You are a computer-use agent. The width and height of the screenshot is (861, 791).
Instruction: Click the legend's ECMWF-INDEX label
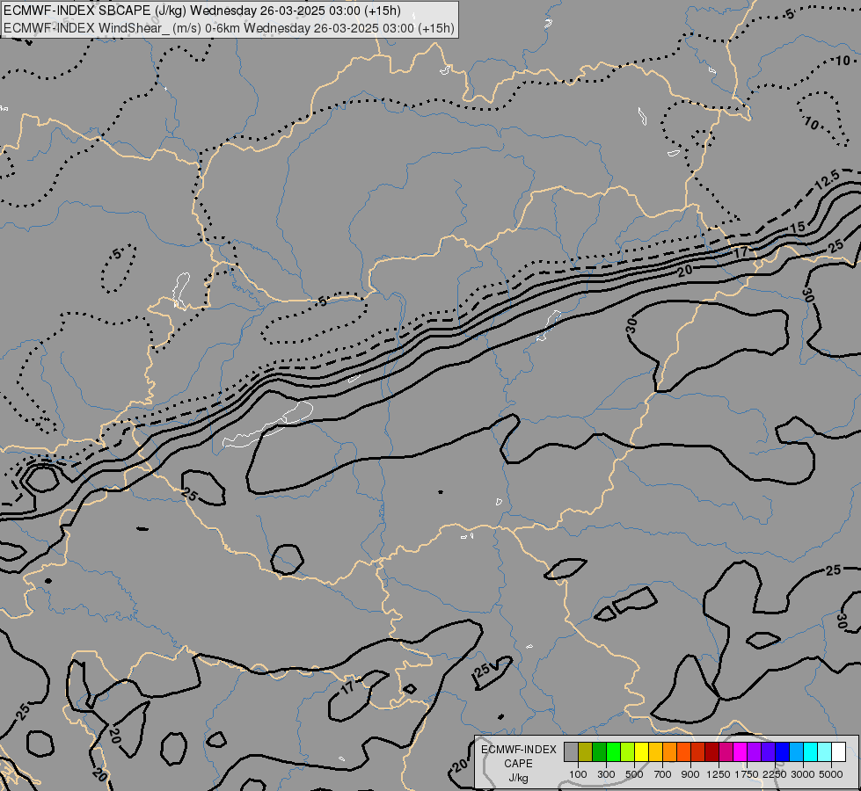(518, 750)
